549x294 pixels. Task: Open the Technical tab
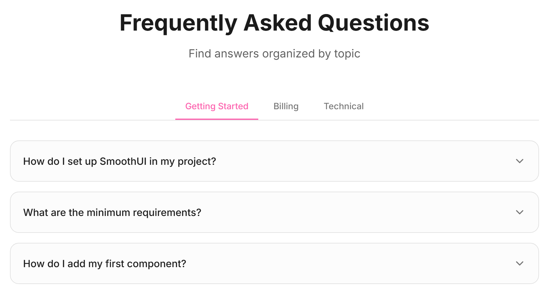344,106
